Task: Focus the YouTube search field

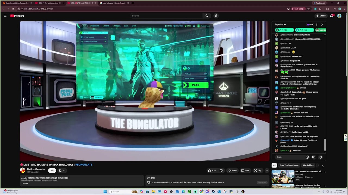Action: pyautogui.click(x=166, y=16)
